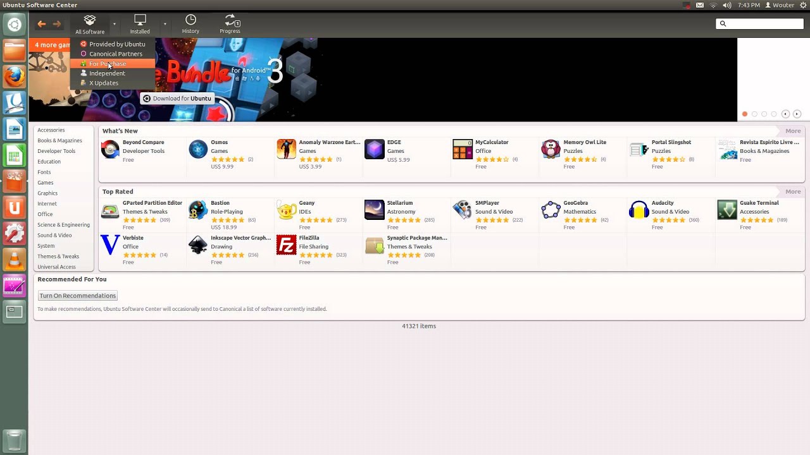Image resolution: width=810 pixels, height=455 pixels.
Task: Expand the Installed dropdown arrow
Action: pyautogui.click(x=165, y=24)
